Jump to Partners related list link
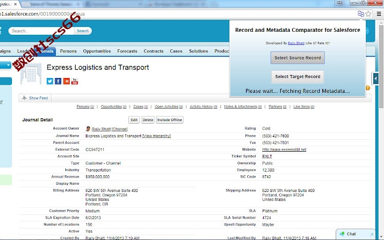384x240 pixels. pyautogui.click(x=277, y=107)
